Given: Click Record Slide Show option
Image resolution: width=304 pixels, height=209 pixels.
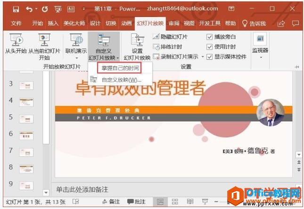Looking at the screenshot, I should (x=176, y=56).
